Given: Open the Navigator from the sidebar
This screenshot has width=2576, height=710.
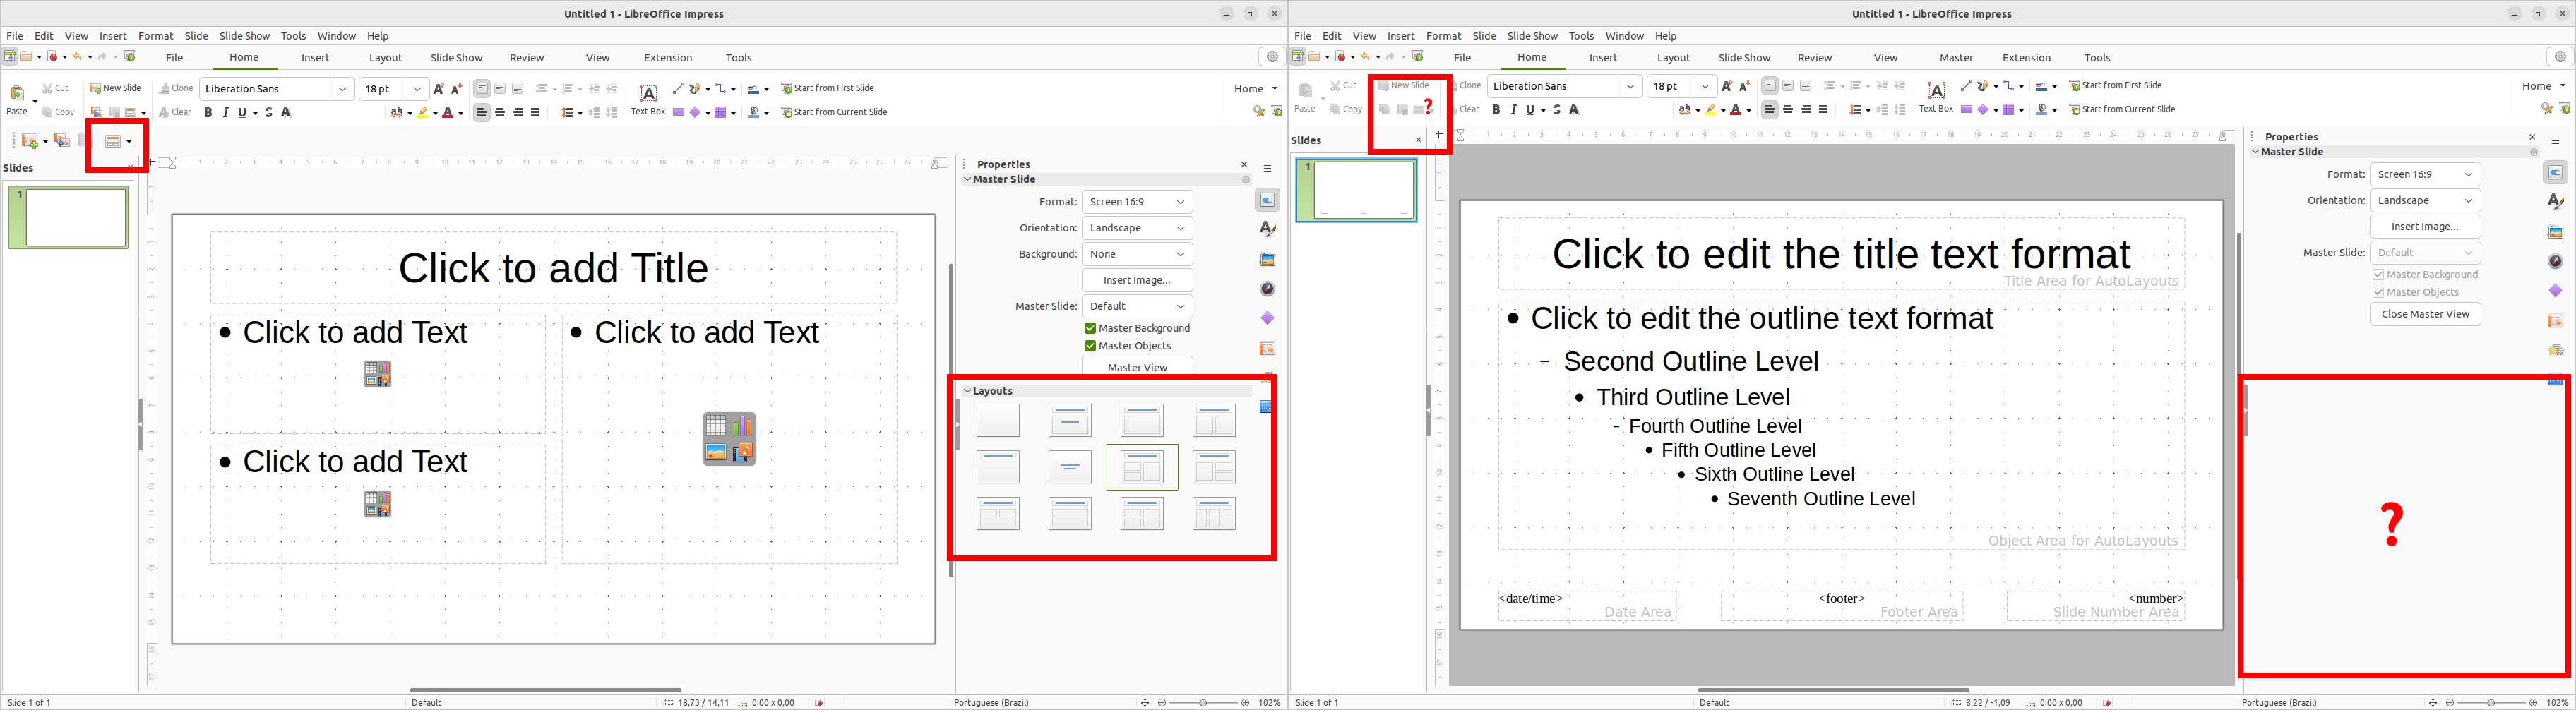Looking at the screenshot, I should (x=1267, y=288).
